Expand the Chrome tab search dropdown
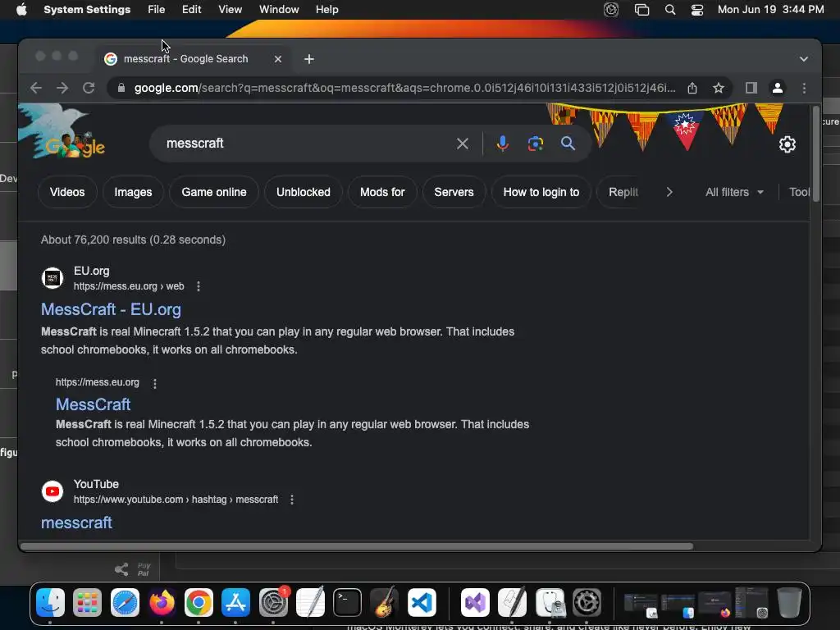 click(x=804, y=59)
